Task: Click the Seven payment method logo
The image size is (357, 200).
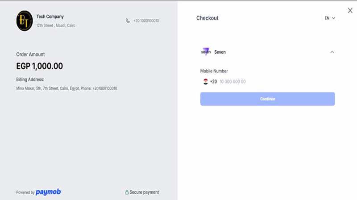Action: (x=206, y=52)
